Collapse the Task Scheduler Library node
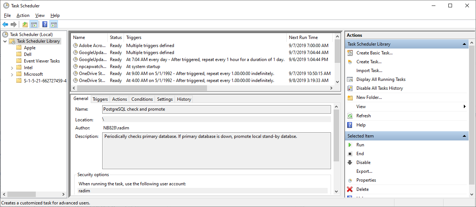The height and width of the screenshot is (207, 476). pos(5,41)
